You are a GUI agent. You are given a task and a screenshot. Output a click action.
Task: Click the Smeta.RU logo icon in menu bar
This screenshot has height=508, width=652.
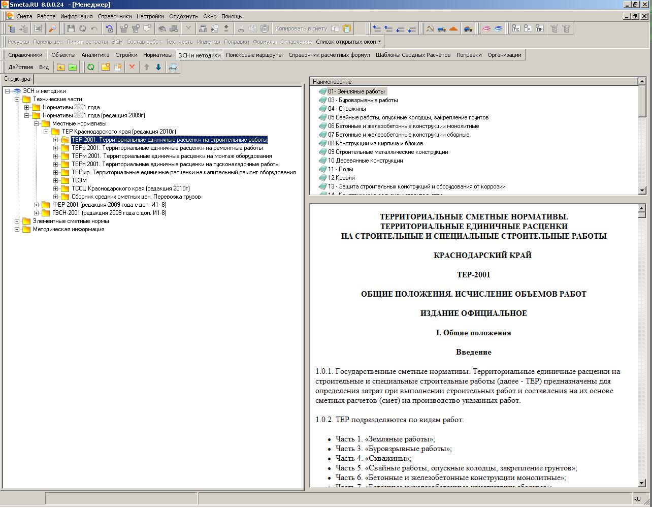10,16
